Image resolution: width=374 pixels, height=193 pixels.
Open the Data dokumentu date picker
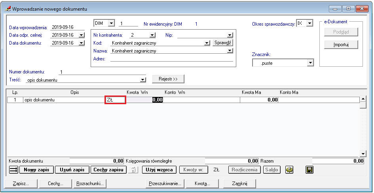(82, 43)
